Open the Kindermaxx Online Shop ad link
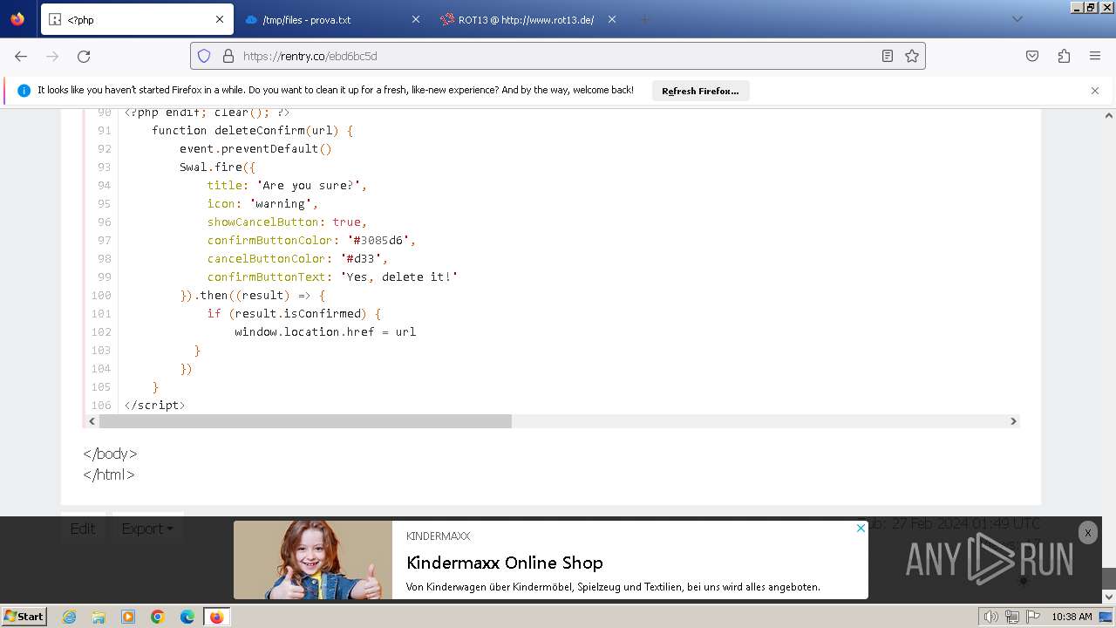Image resolution: width=1116 pixels, height=628 pixels. click(x=505, y=563)
